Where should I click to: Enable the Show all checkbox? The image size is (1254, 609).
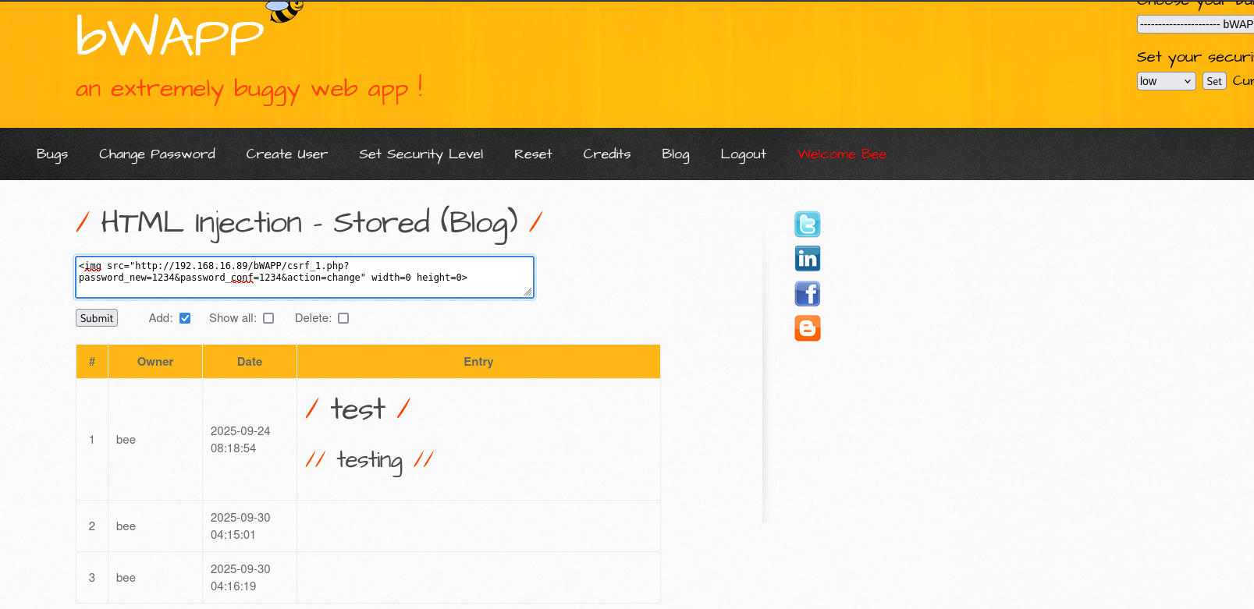click(268, 318)
